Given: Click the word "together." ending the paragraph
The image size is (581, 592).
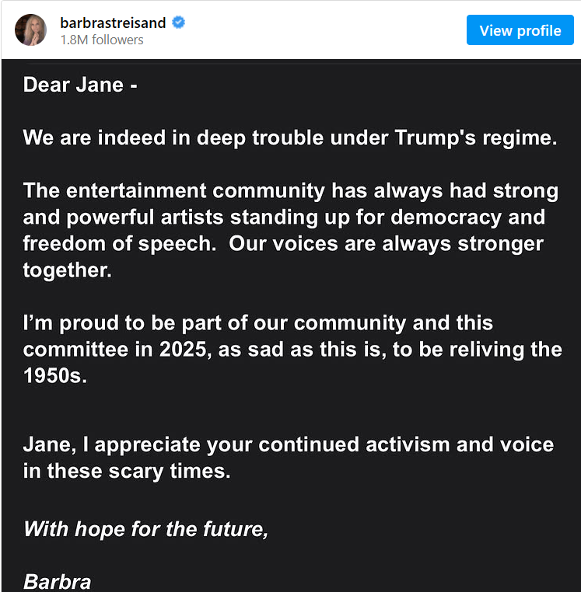Looking at the screenshot, I should [x=68, y=270].
